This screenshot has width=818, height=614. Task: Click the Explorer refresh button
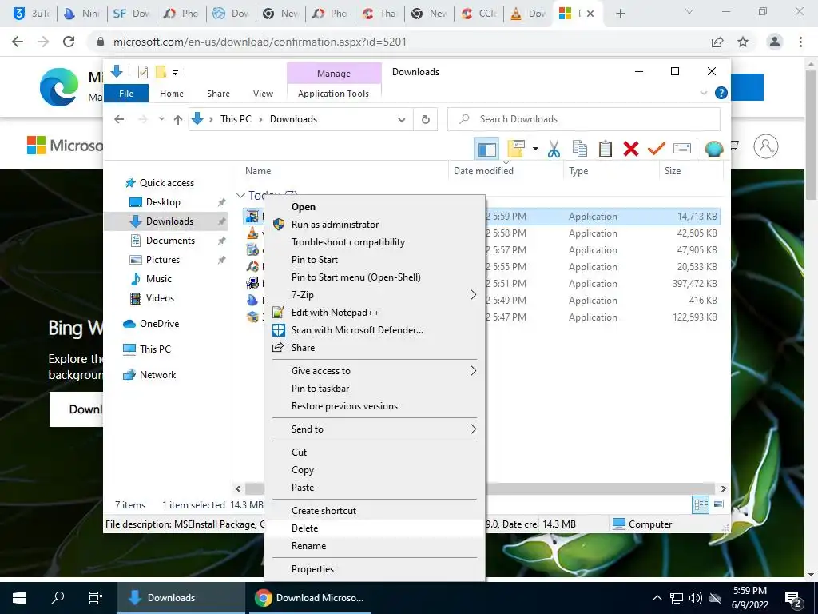click(426, 120)
